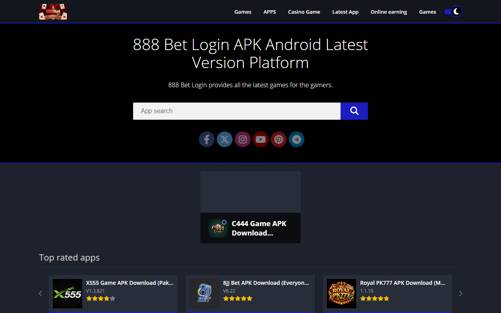
Task: Click 8JJ Bet star rating
Action: click(238, 299)
